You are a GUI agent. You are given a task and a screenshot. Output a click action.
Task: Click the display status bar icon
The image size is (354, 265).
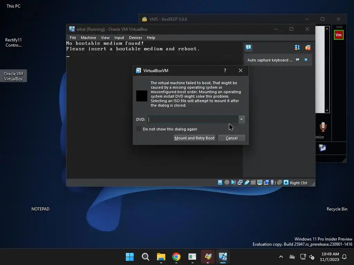tap(260, 183)
